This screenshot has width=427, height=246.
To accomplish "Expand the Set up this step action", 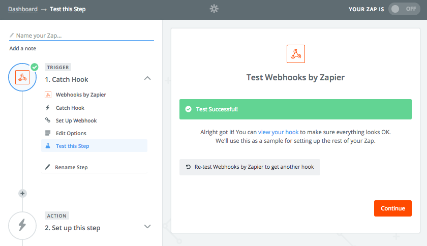I will (147, 226).
